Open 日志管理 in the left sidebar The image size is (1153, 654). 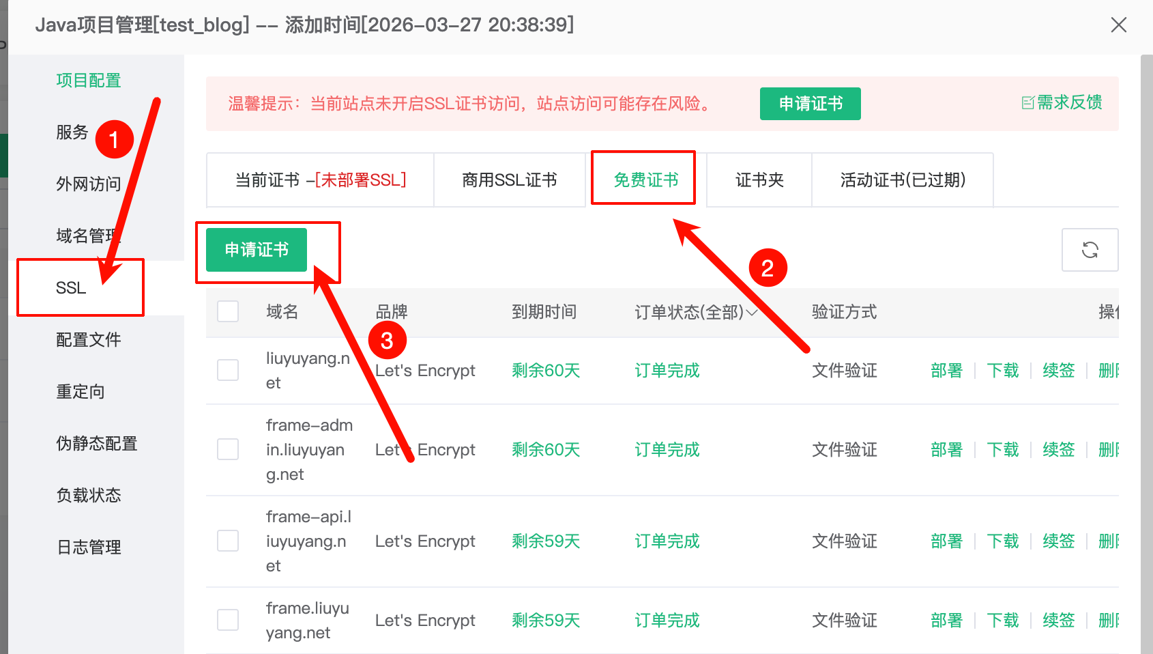[89, 547]
